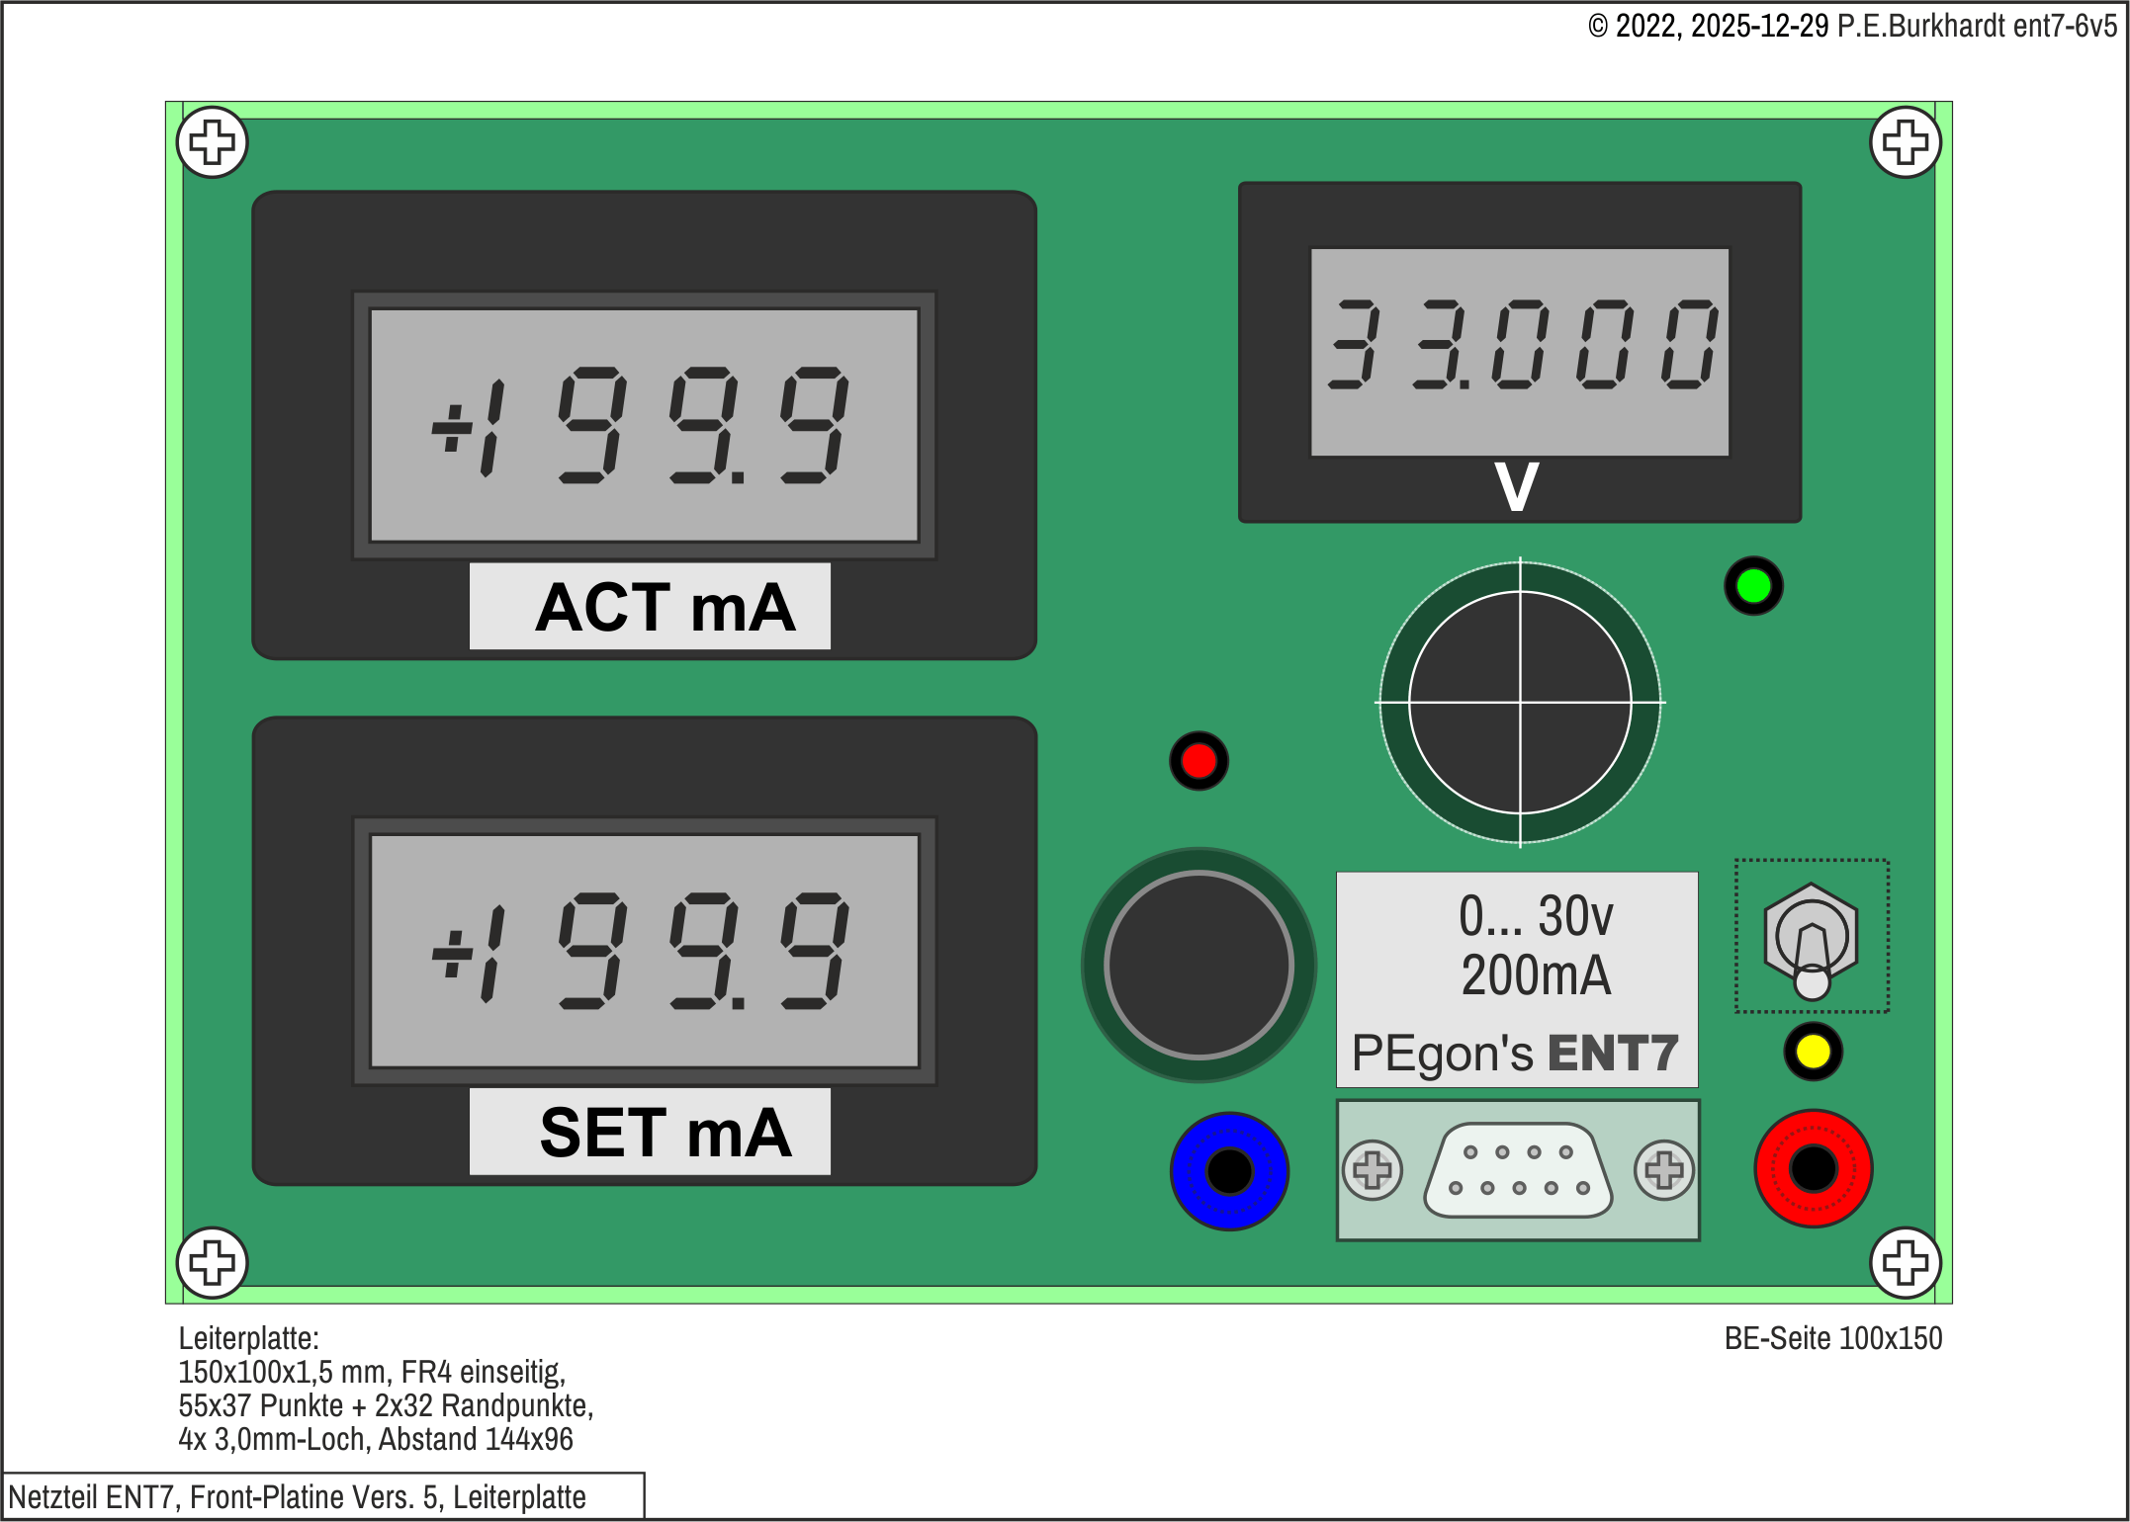Click the bottom-left corner mounting screw
Viewport: 2130px width, 1522px height.
(x=212, y=1262)
